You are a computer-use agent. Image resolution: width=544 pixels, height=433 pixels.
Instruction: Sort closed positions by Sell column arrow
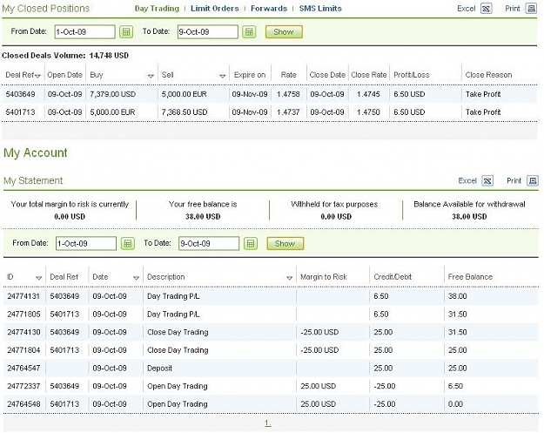pos(223,76)
